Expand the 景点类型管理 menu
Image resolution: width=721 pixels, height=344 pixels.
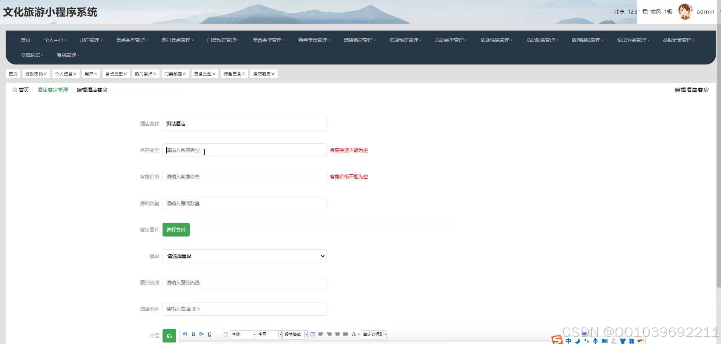[132, 40]
